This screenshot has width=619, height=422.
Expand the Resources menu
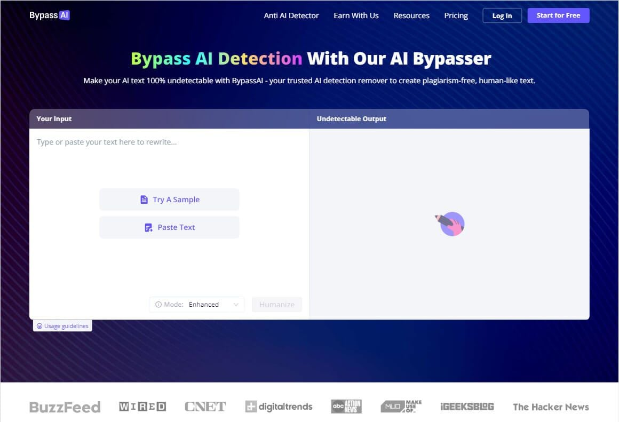tap(411, 15)
